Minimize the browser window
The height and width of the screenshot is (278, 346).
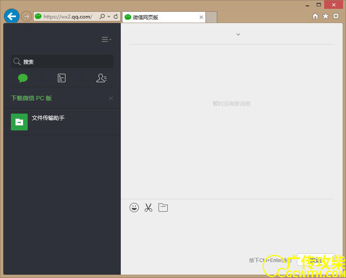pyautogui.click(x=307, y=5)
